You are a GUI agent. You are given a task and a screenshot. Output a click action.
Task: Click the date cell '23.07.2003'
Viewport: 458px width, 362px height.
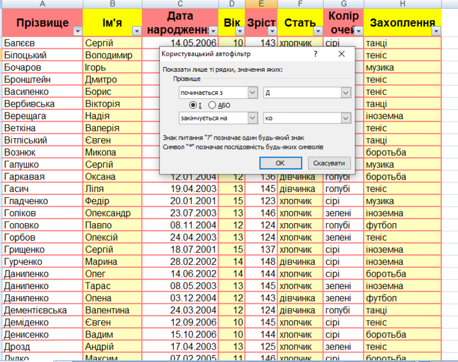pyautogui.click(x=180, y=213)
